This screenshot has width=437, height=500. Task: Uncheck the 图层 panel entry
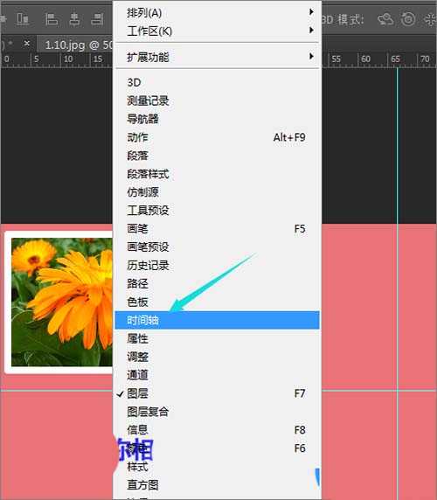(x=217, y=393)
